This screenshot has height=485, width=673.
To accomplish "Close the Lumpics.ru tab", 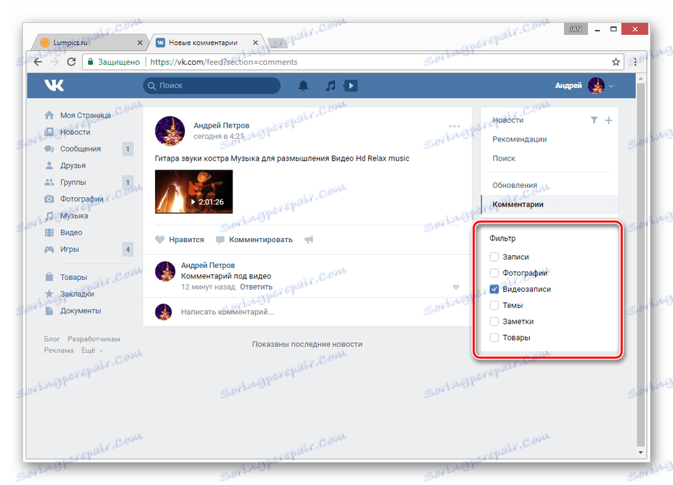I will point(140,43).
